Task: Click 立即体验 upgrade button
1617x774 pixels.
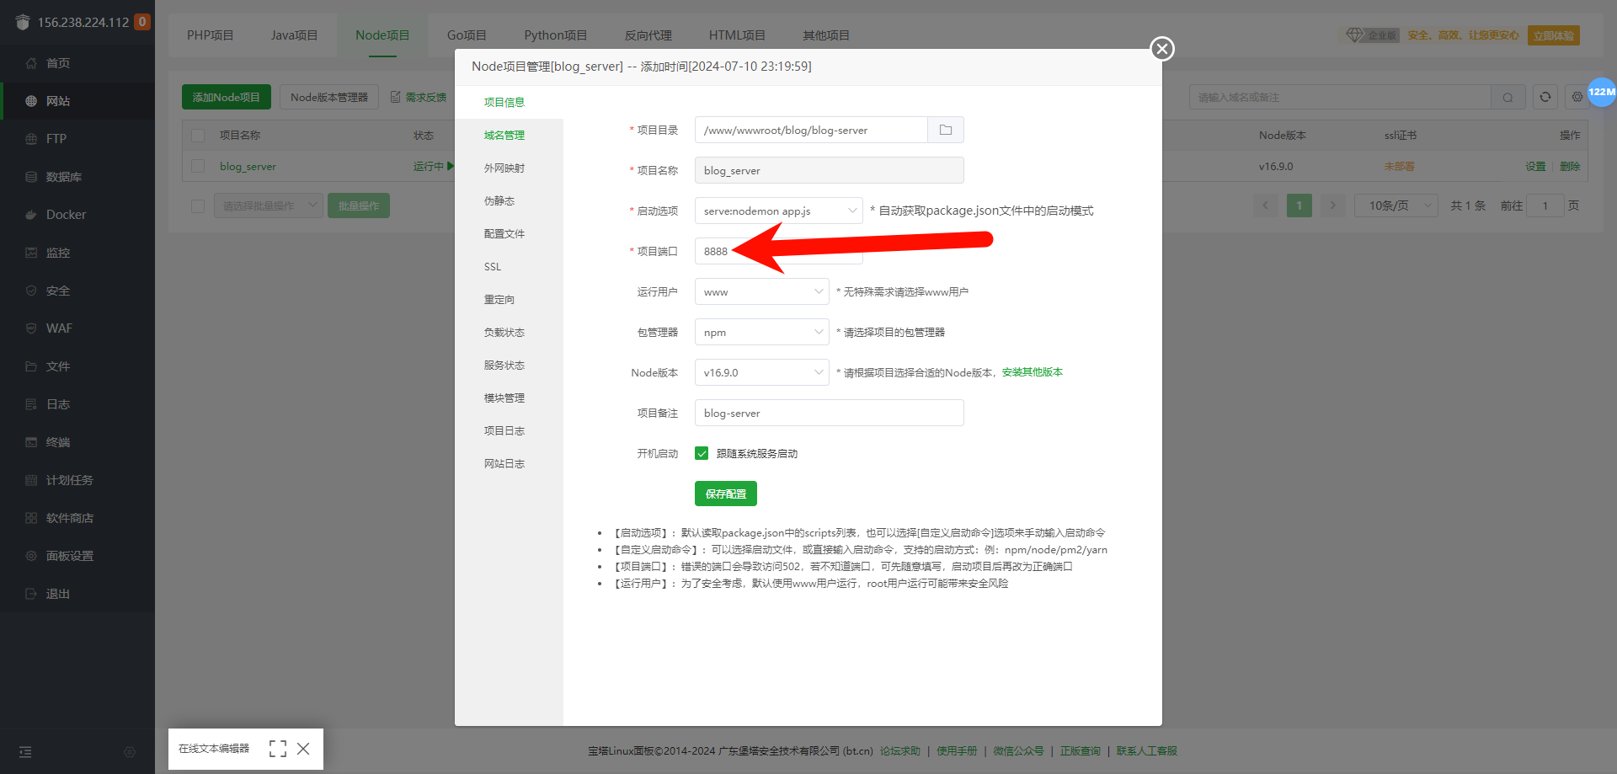Action: pos(1554,35)
